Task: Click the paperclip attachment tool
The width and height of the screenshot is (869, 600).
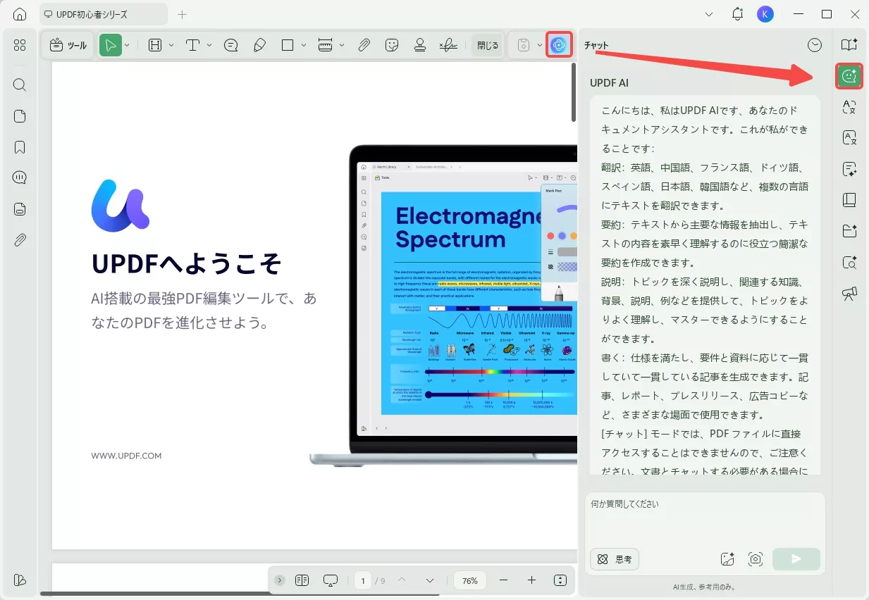Action: 364,44
